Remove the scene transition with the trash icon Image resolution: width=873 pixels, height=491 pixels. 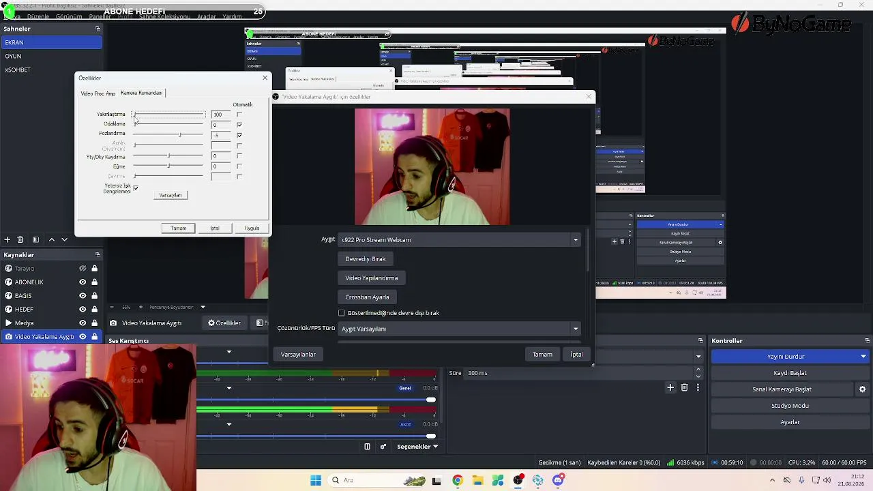[685, 387]
